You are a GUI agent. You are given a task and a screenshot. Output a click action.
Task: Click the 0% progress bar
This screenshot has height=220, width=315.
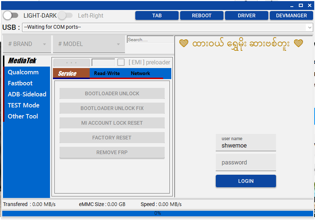pyautogui.click(x=157, y=213)
